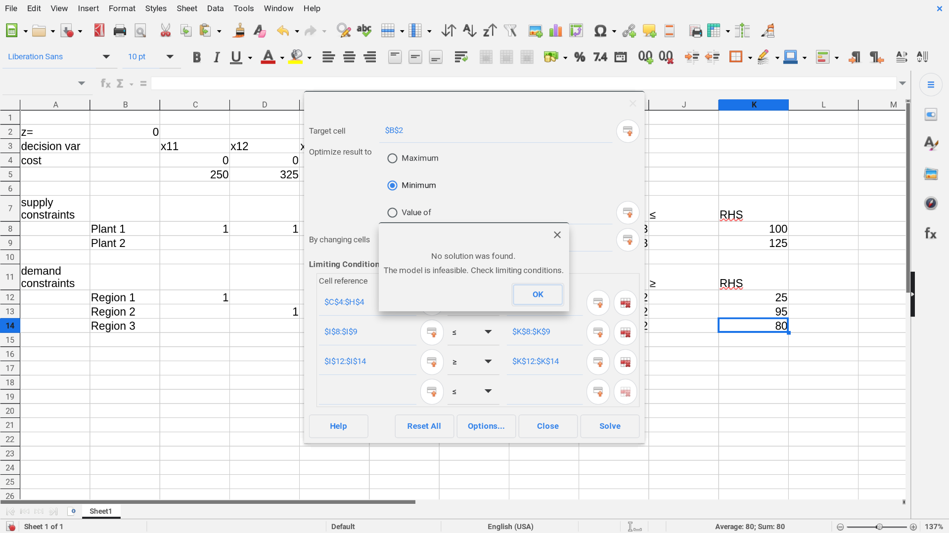Insert a pivot table
This screenshot has height=533, width=949.
(x=576, y=30)
